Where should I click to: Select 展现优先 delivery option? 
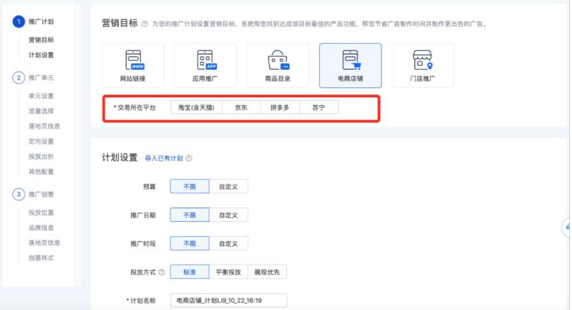(x=267, y=272)
